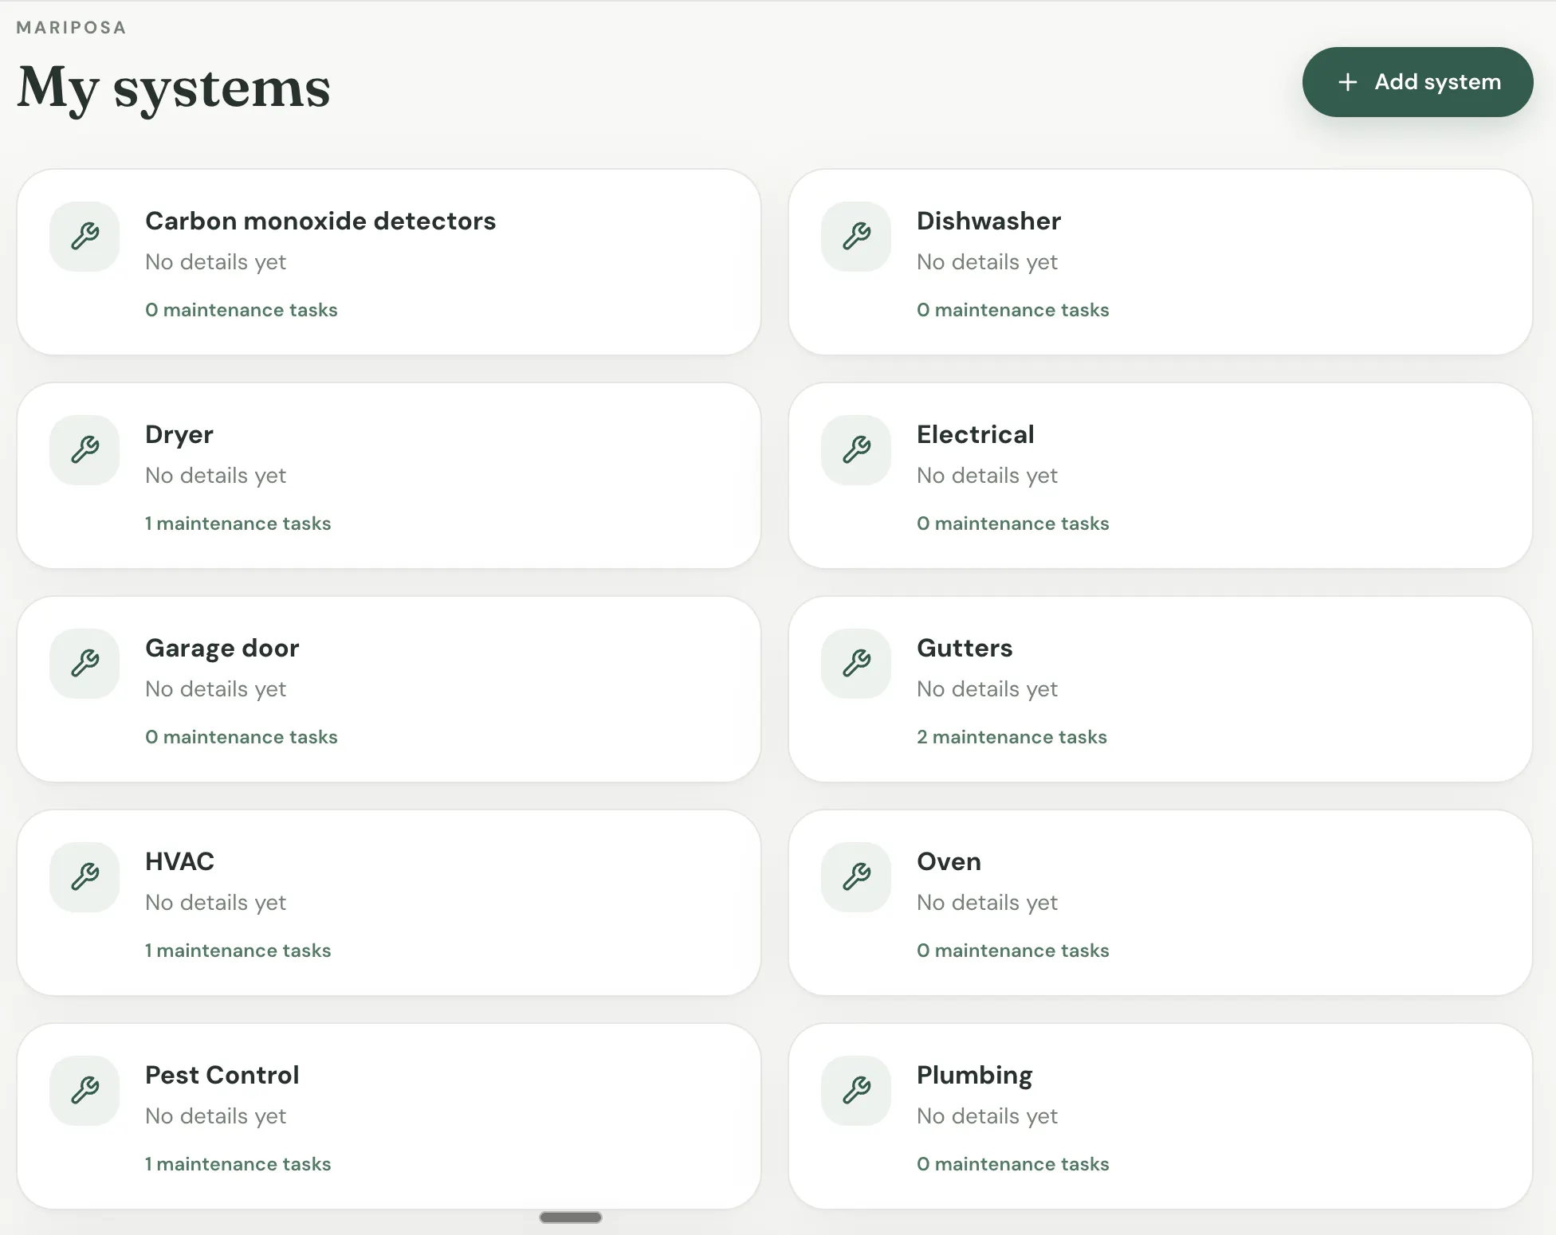The height and width of the screenshot is (1235, 1556).
Task: Click Dryer's 1 maintenance tasks text
Action: click(238, 523)
